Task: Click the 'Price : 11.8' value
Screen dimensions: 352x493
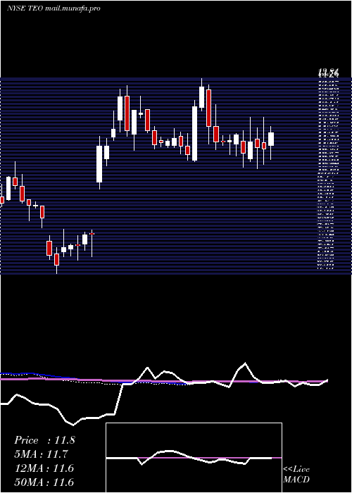Action: pyautogui.click(x=44, y=440)
